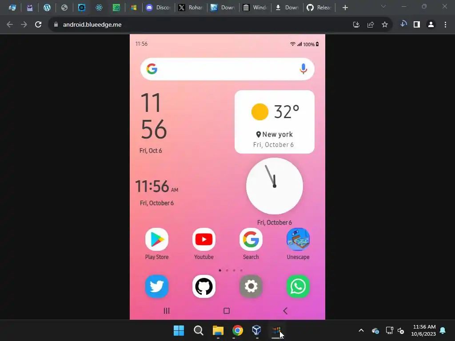Go back in browser history

tap(10, 25)
